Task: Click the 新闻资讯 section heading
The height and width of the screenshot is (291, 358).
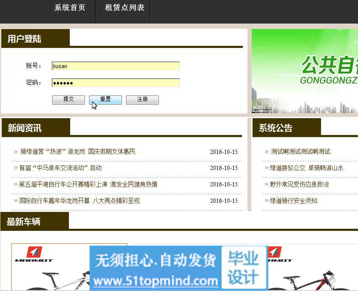Action: [25, 128]
